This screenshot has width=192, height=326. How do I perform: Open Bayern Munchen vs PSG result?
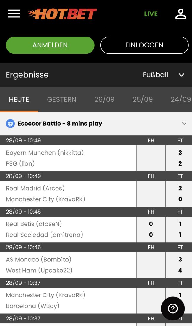(68, 158)
